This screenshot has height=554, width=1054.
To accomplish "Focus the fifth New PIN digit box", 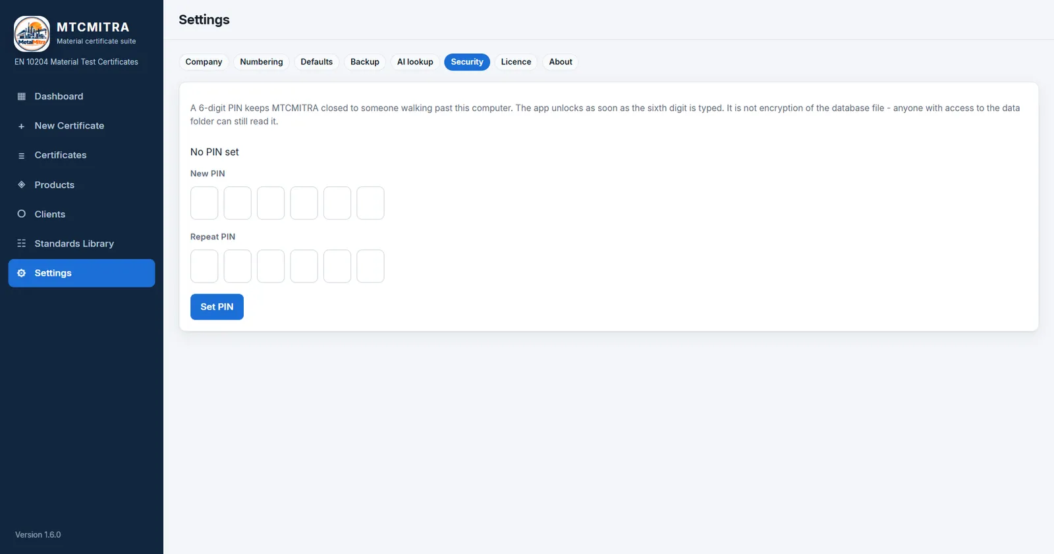I will tap(337, 203).
